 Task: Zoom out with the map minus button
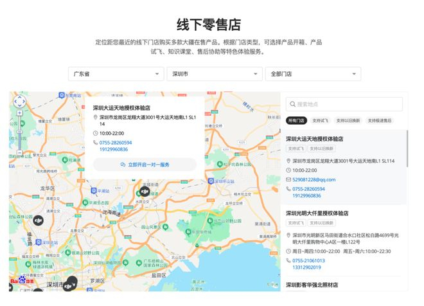pyautogui.click(x=19, y=153)
